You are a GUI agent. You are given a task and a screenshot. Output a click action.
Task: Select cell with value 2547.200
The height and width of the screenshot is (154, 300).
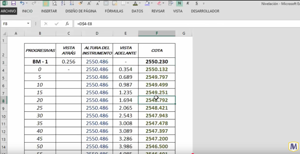point(157,139)
